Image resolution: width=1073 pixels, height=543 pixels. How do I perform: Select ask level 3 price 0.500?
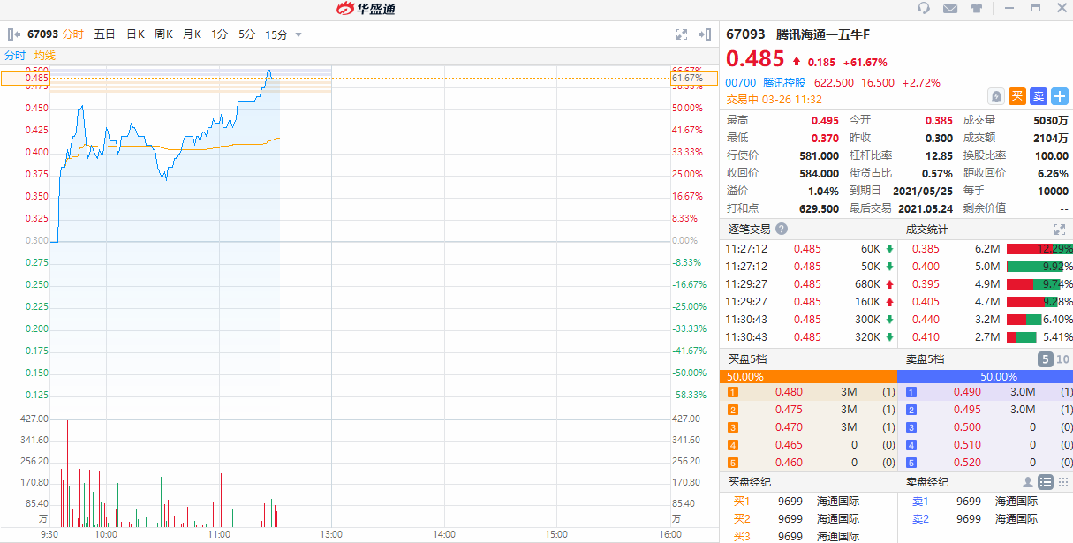(967, 426)
